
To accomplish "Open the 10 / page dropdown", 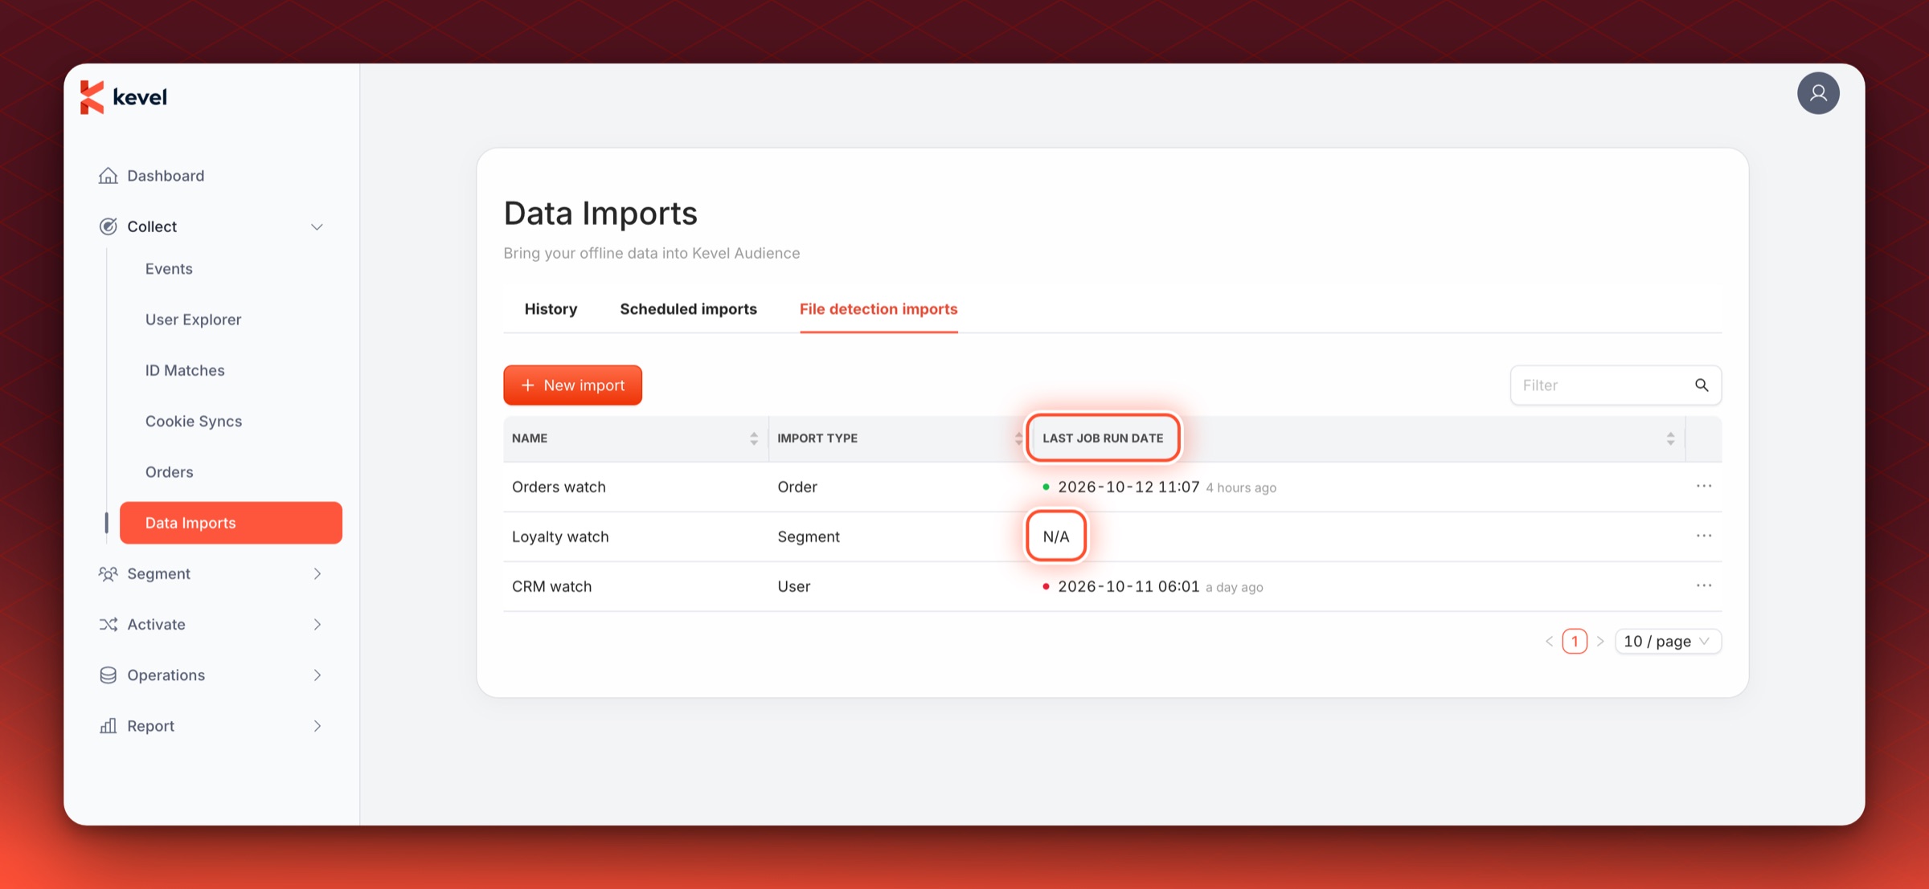I will pyautogui.click(x=1668, y=641).
